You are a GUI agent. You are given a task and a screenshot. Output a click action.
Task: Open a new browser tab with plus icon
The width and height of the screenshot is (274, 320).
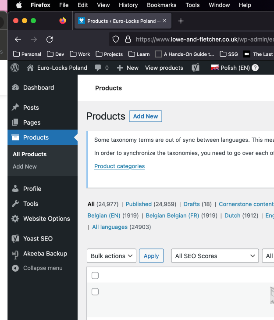point(181,21)
